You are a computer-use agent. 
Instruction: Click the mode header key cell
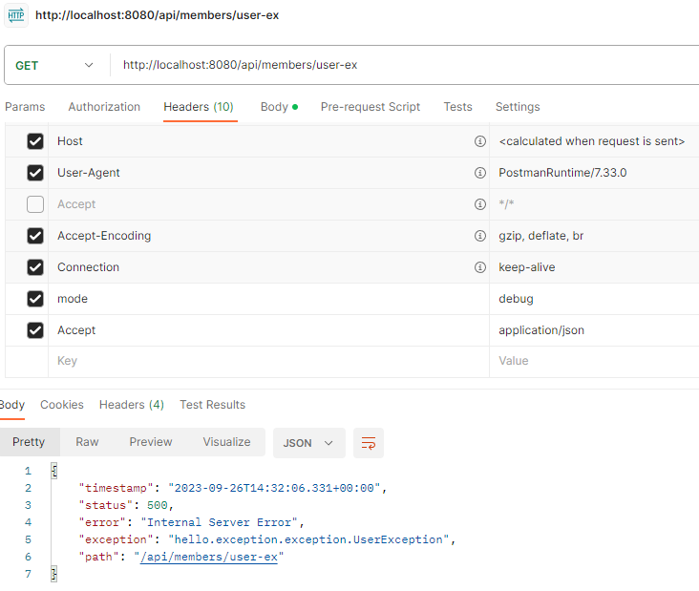268,299
